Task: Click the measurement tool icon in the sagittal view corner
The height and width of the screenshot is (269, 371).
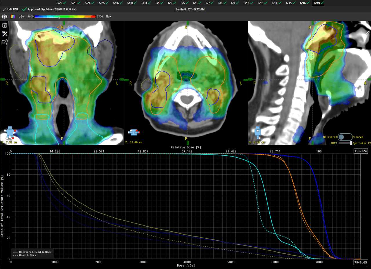Action: [368, 33]
